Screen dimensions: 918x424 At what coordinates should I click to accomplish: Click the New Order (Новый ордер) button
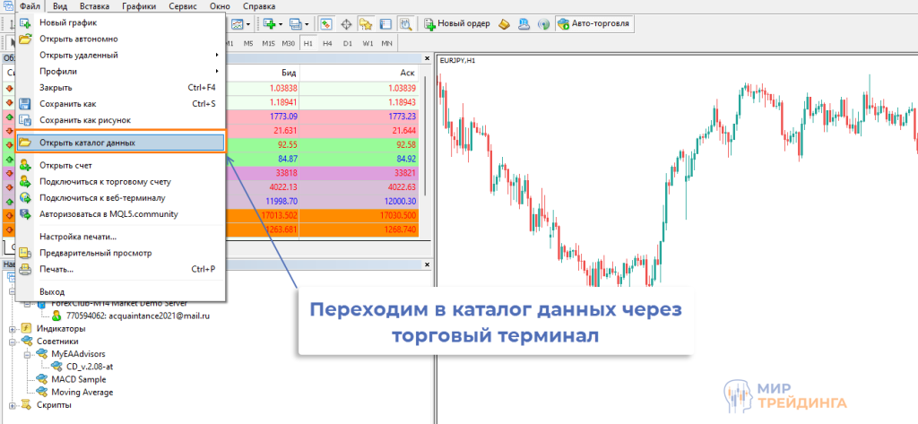click(457, 23)
